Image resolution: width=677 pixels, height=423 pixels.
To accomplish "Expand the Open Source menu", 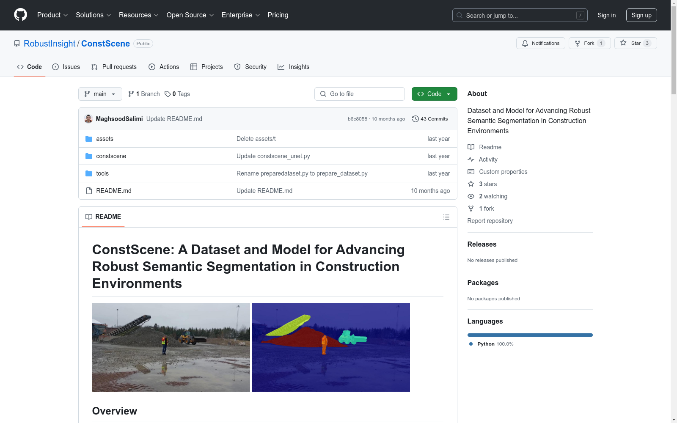I will coord(190,15).
